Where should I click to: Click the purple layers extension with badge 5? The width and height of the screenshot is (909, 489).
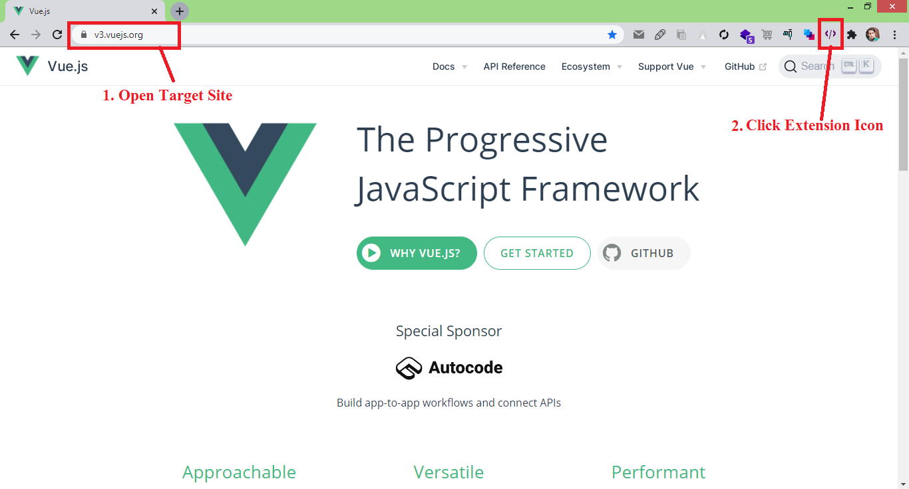coord(746,35)
